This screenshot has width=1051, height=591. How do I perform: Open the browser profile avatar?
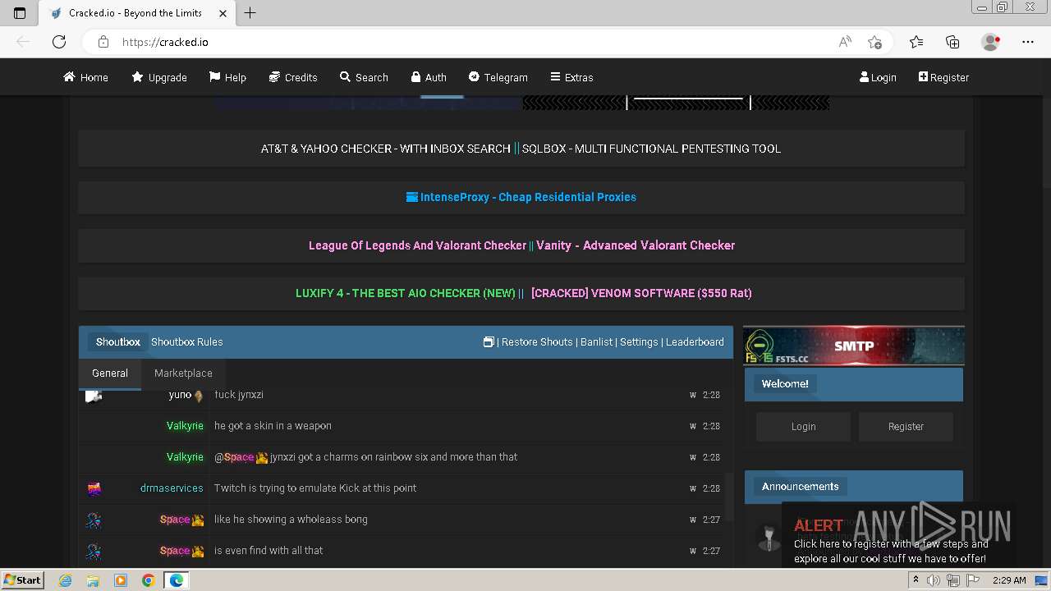(990, 42)
